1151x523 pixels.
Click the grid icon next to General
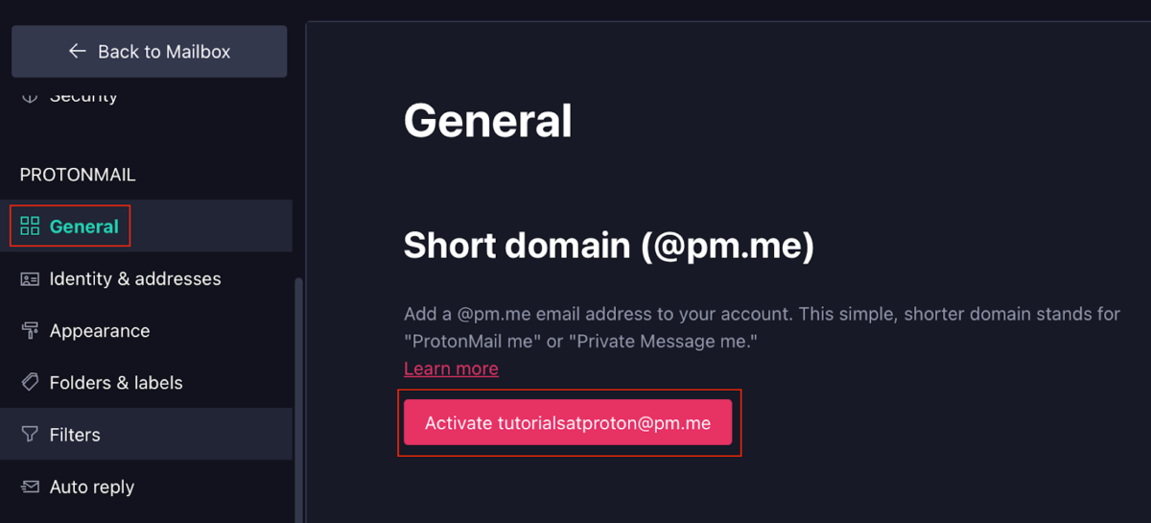tap(30, 226)
